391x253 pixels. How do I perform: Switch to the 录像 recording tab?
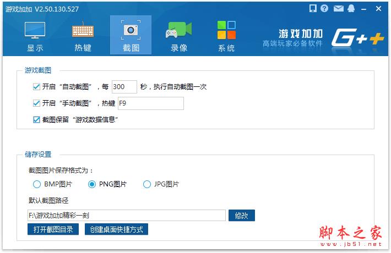(179, 36)
